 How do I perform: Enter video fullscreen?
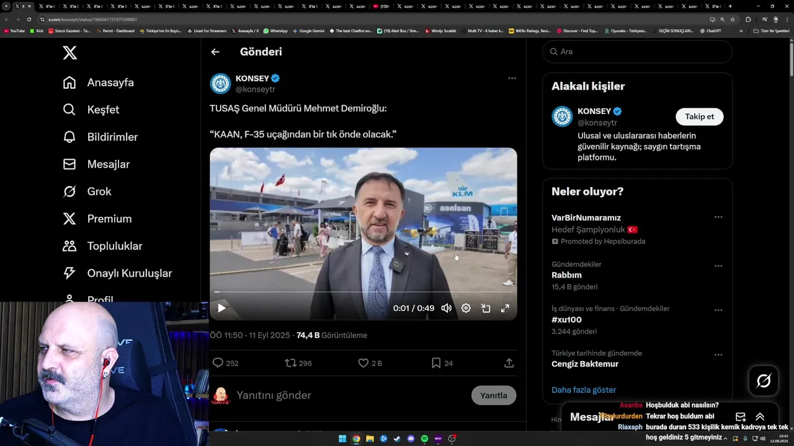(x=505, y=308)
